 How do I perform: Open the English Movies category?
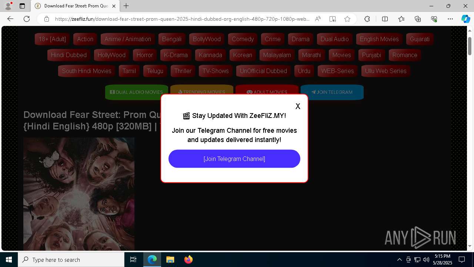click(x=379, y=39)
